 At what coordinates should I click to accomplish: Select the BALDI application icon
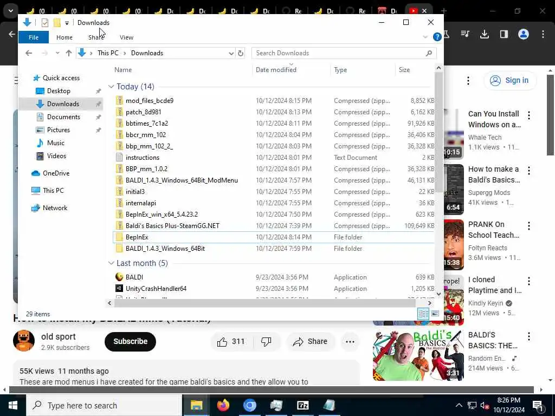coord(120,277)
